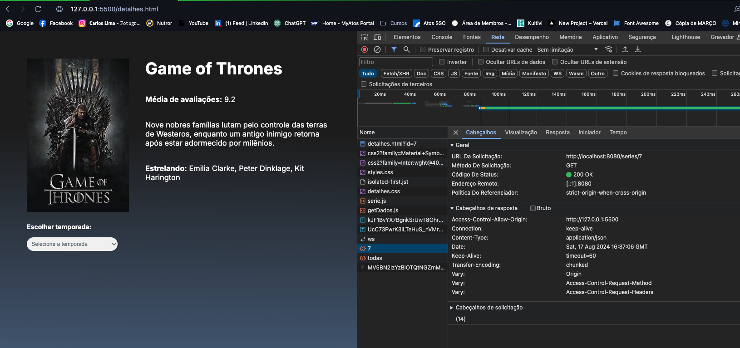Activate the inspect element picker icon

click(365, 37)
